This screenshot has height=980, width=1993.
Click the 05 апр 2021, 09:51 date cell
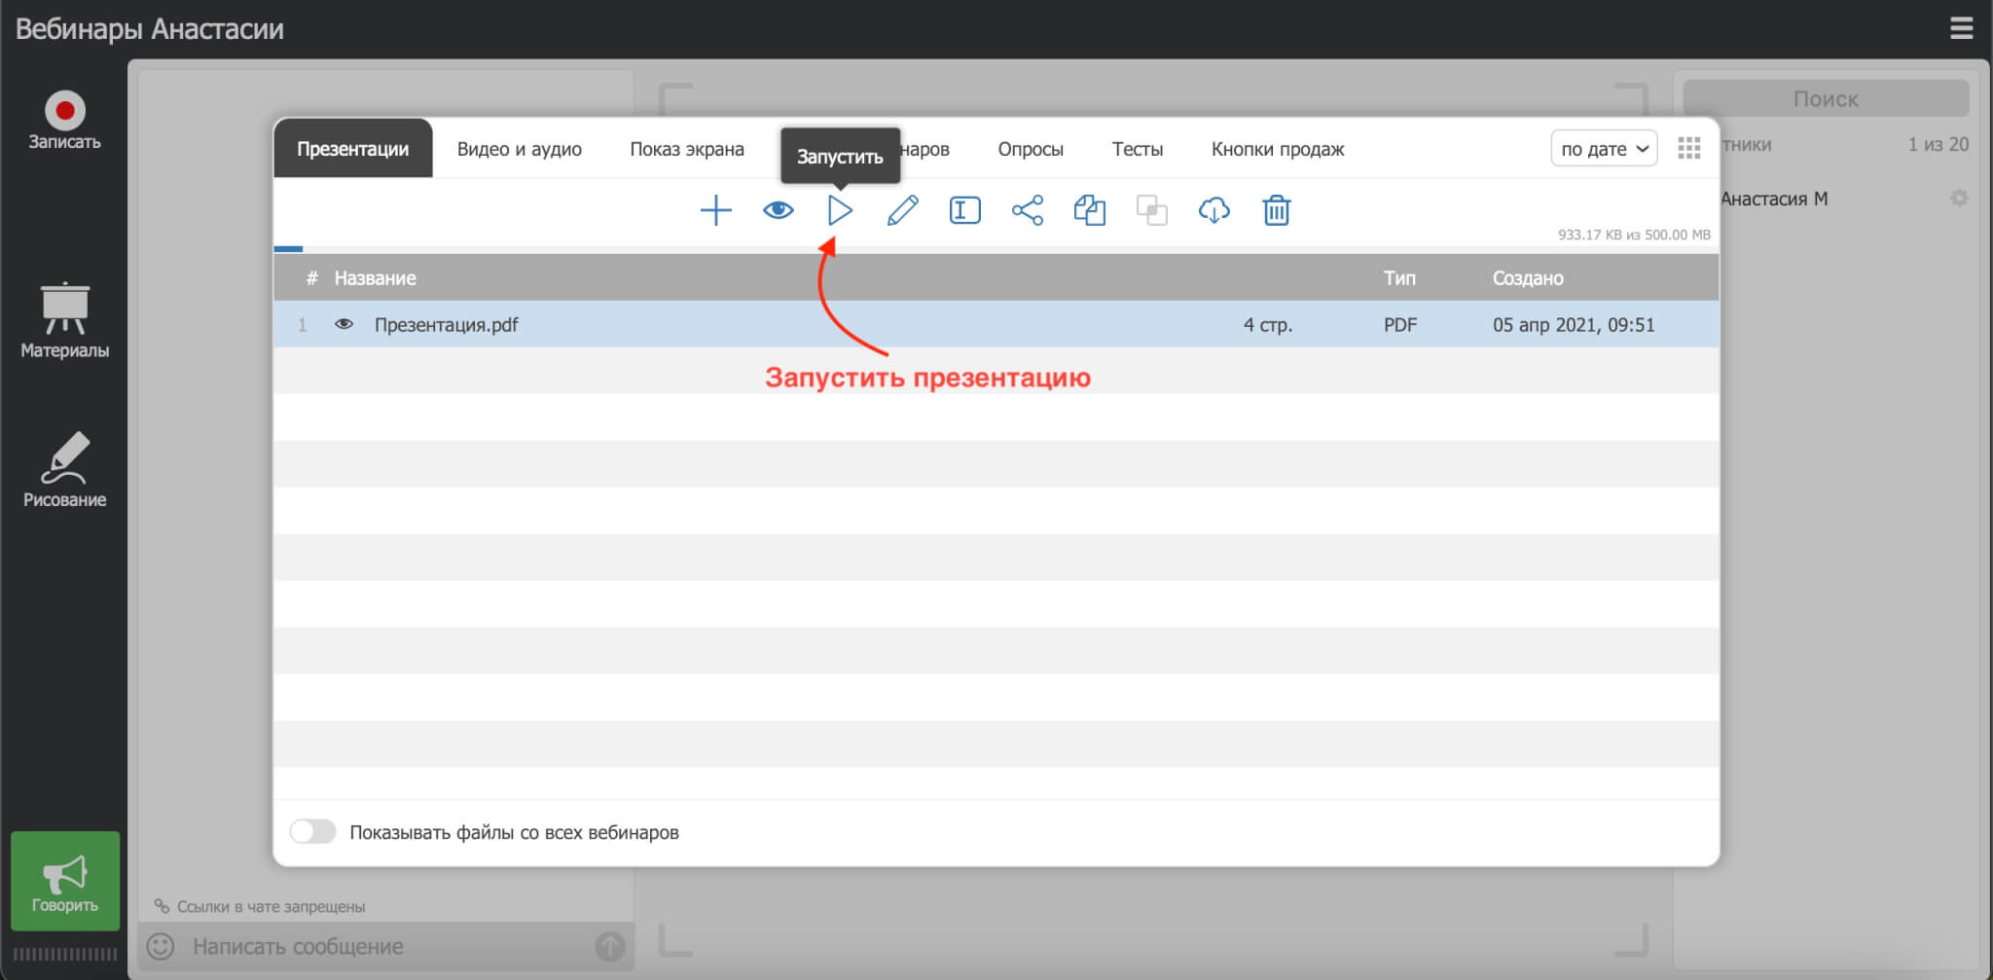(1574, 325)
